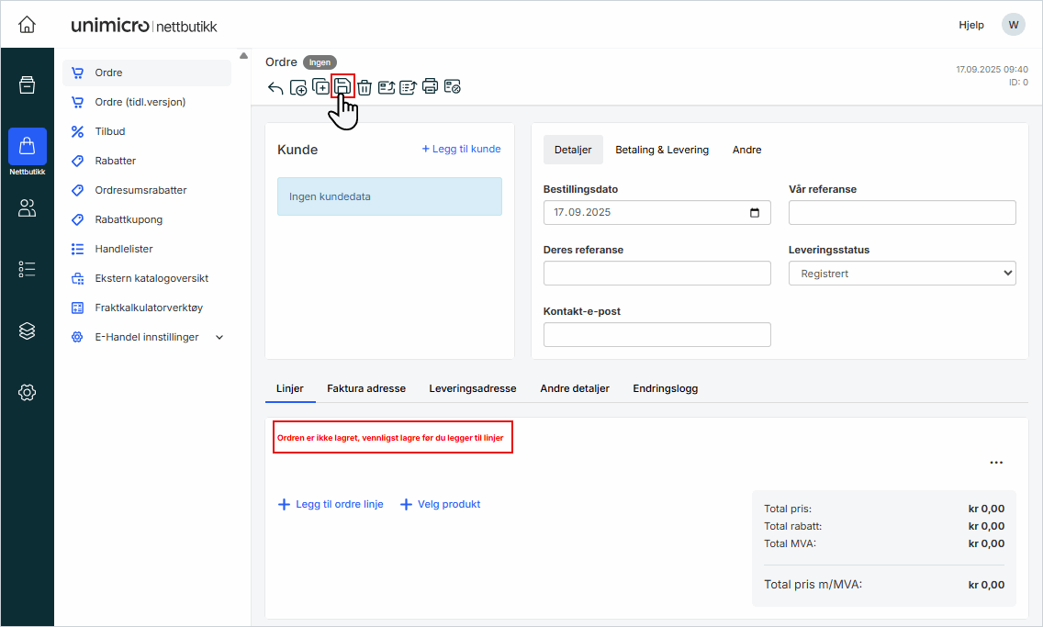1043x627 pixels.
Task: Click the duplicate order icon
Action: (320, 87)
